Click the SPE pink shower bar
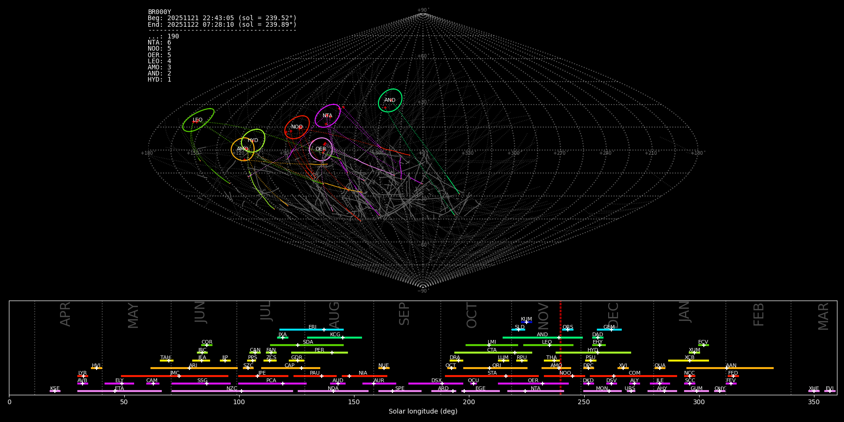The height and width of the screenshot is (422, 844). click(x=400, y=391)
